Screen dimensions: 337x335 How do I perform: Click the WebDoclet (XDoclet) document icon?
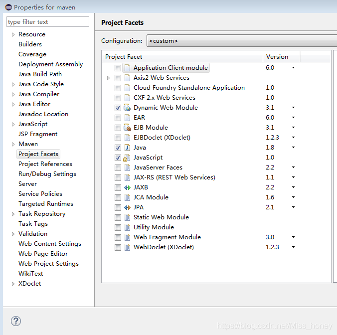coord(127,247)
